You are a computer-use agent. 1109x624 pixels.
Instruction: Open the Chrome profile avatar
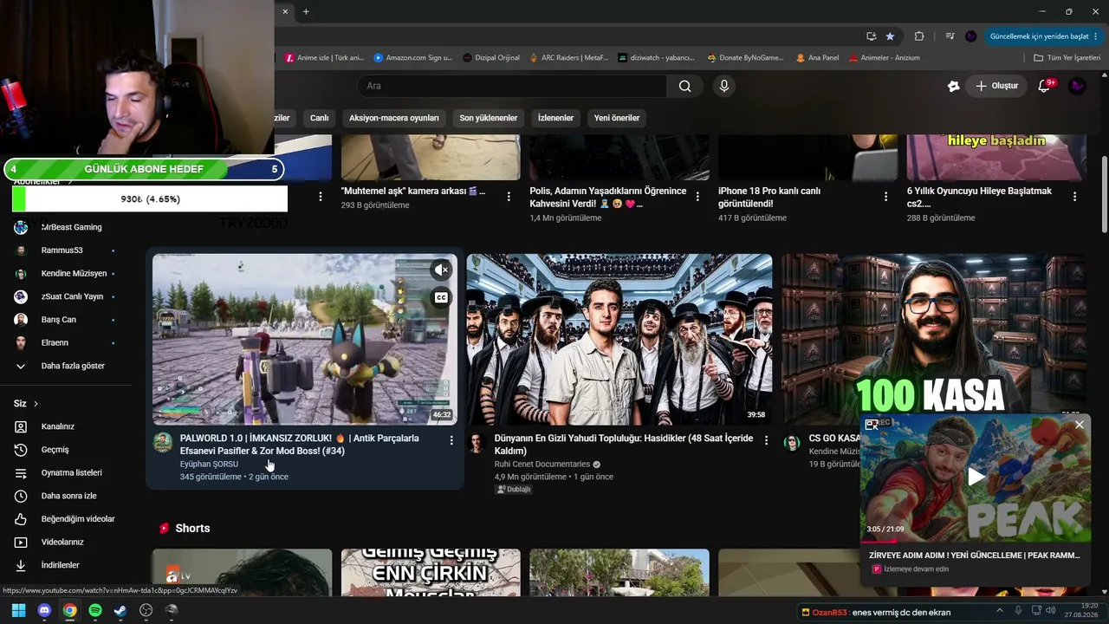(970, 36)
